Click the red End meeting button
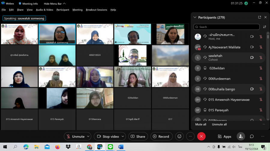The width and height of the screenshot is (270, 151). 201,136
